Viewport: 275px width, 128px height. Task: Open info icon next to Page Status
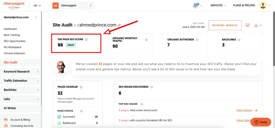[x=81, y=111]
